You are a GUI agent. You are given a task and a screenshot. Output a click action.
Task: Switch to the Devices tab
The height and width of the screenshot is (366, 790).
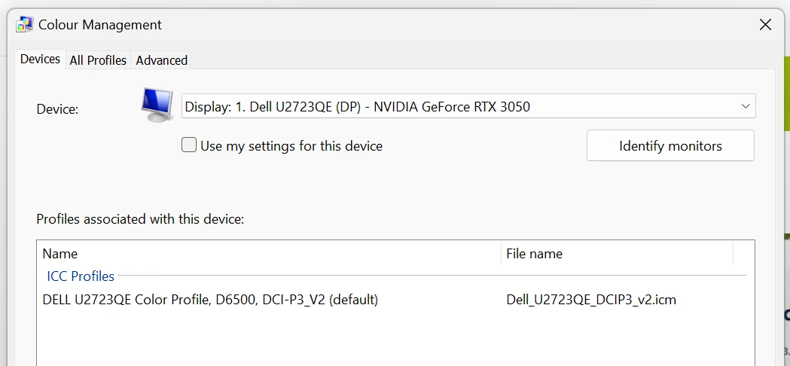(40, 59)
